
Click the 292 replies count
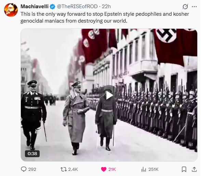[x=32, y=169]
